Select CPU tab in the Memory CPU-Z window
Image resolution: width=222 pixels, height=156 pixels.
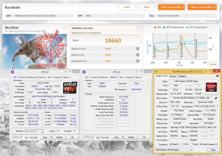point(87,77)
